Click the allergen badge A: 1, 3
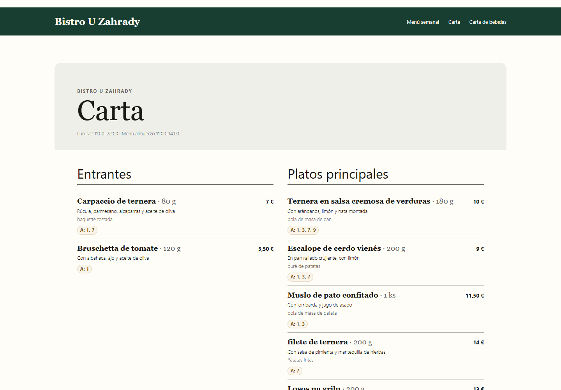Viewport: 561px width, 390px height. (298, 324)
